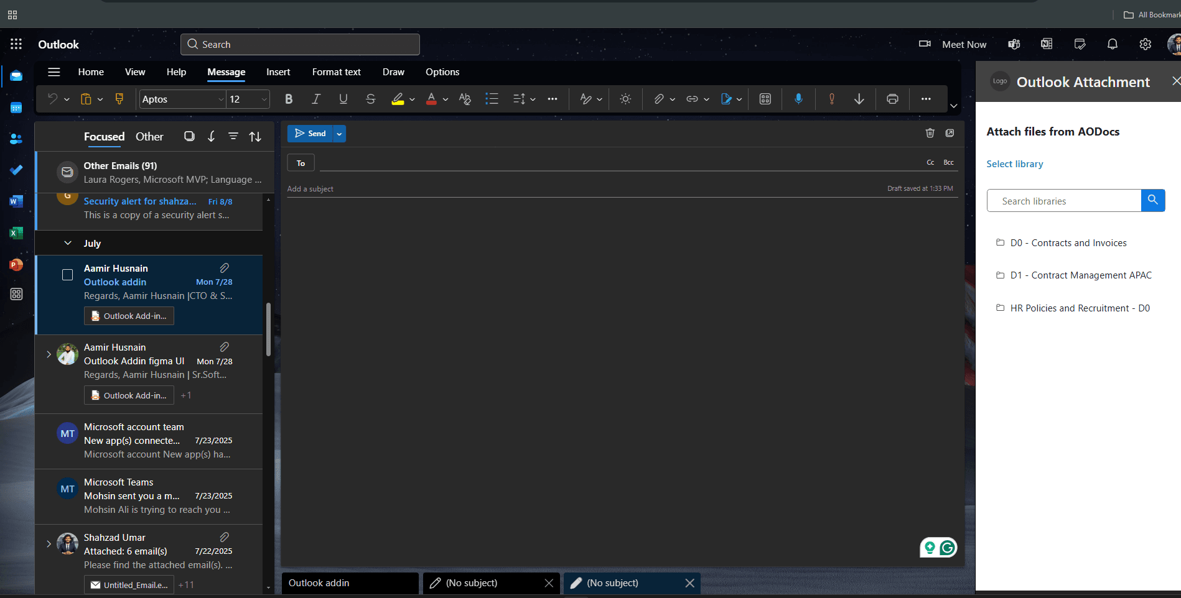Open More apps in sidebar
The image size is (1181, 598).
coord(16,294)
